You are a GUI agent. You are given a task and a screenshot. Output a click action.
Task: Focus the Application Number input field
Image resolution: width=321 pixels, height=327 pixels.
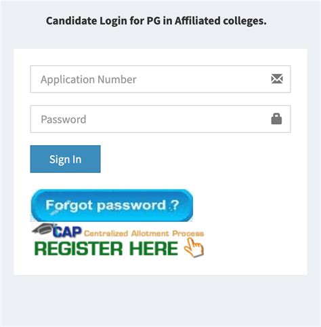coord(160,79)
